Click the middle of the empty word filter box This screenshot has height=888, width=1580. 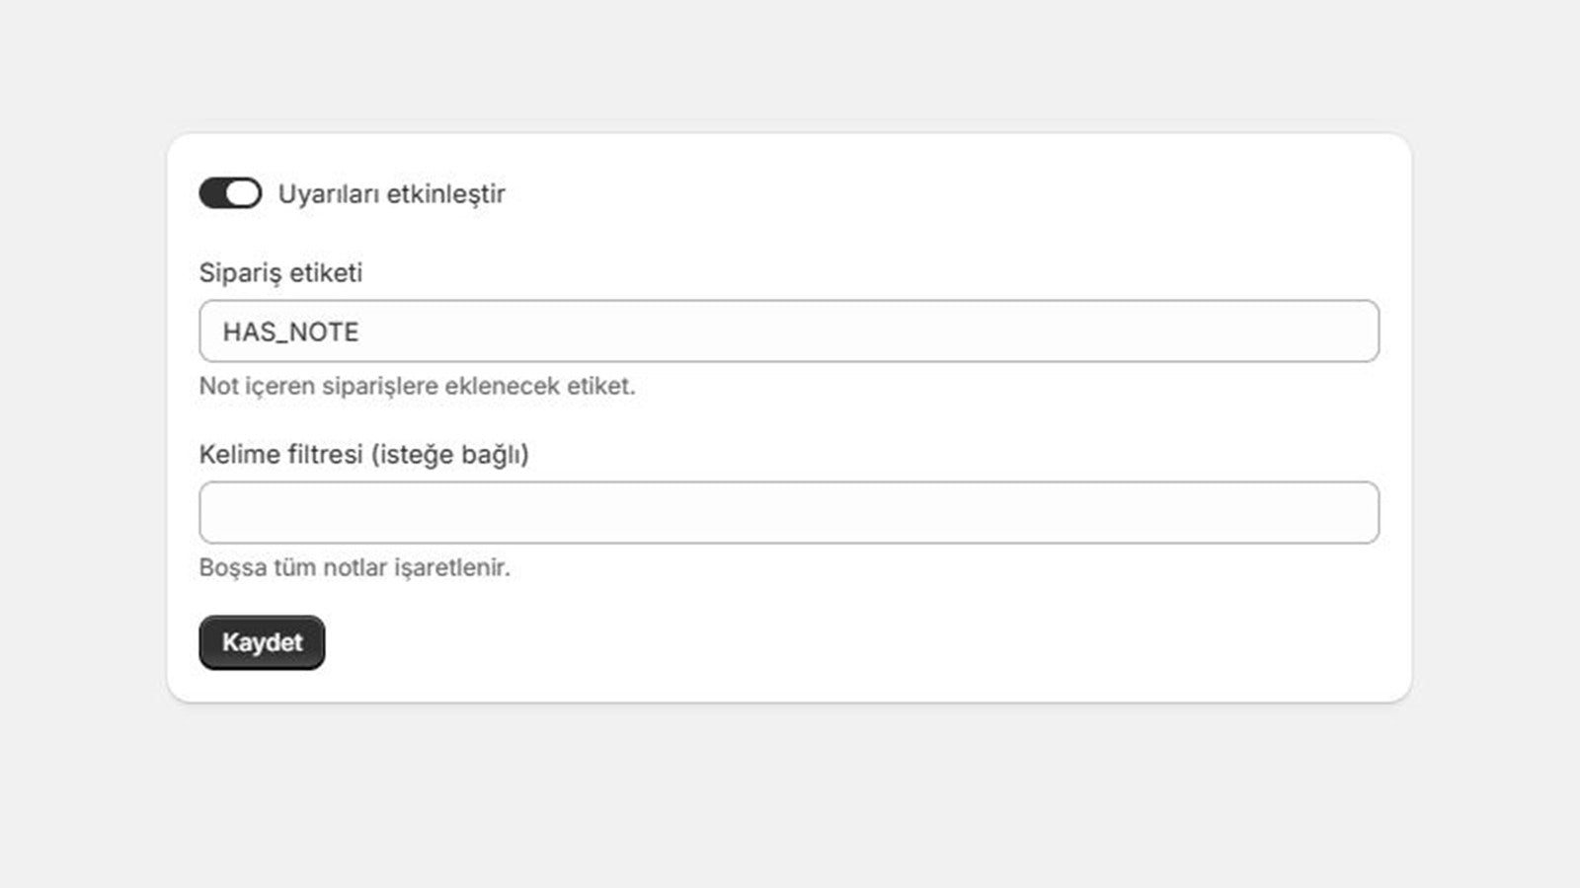pyautogui.click(x=789, y=513)
